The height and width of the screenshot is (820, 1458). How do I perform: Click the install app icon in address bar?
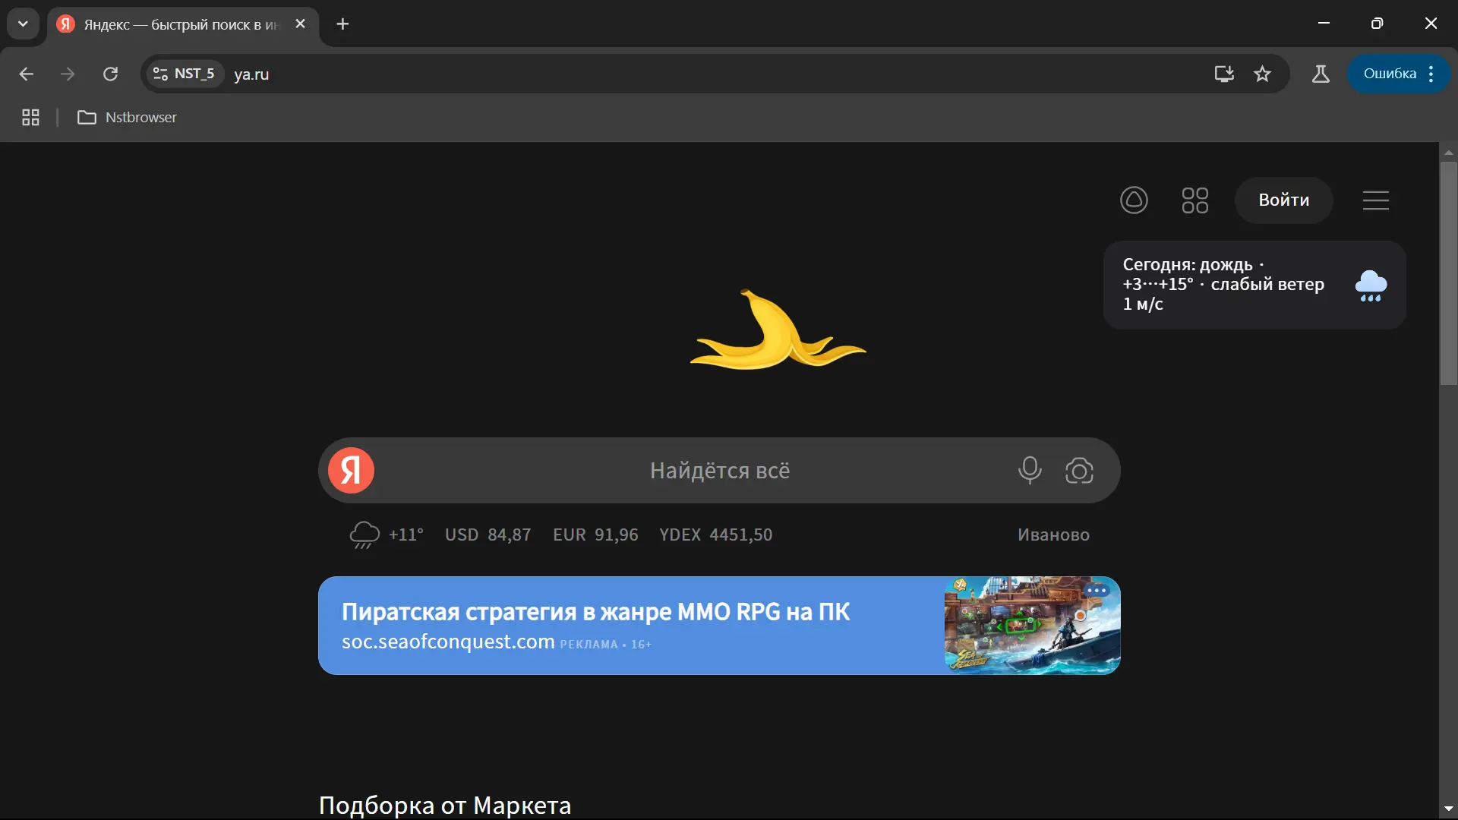[1224, 74]
